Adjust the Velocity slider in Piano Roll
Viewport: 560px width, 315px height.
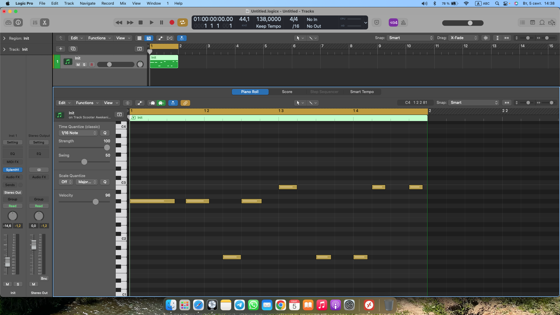pyautogui.click(x=96, y=202)
